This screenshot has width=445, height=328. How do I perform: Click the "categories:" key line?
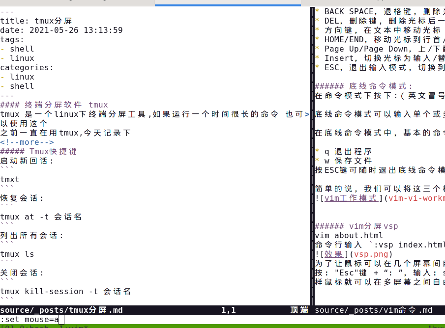pos(27,68)
